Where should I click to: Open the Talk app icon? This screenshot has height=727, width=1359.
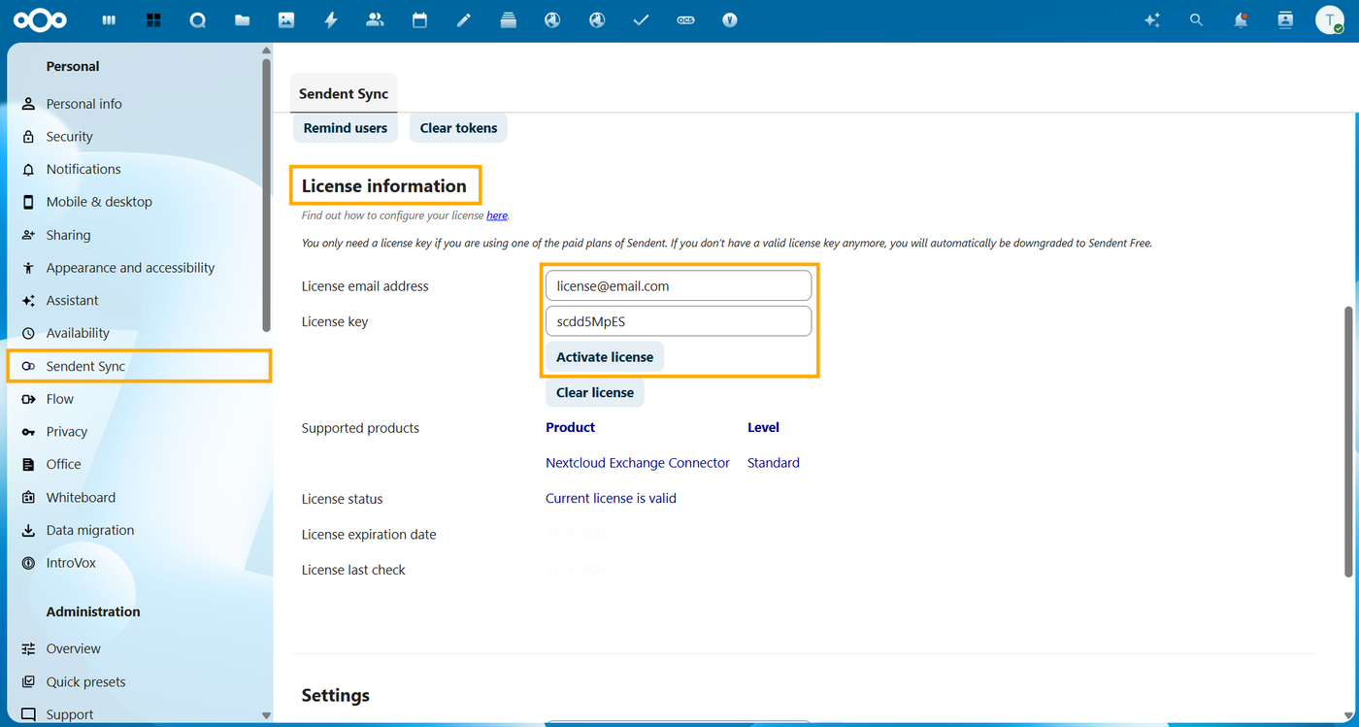tap(198, 20)
